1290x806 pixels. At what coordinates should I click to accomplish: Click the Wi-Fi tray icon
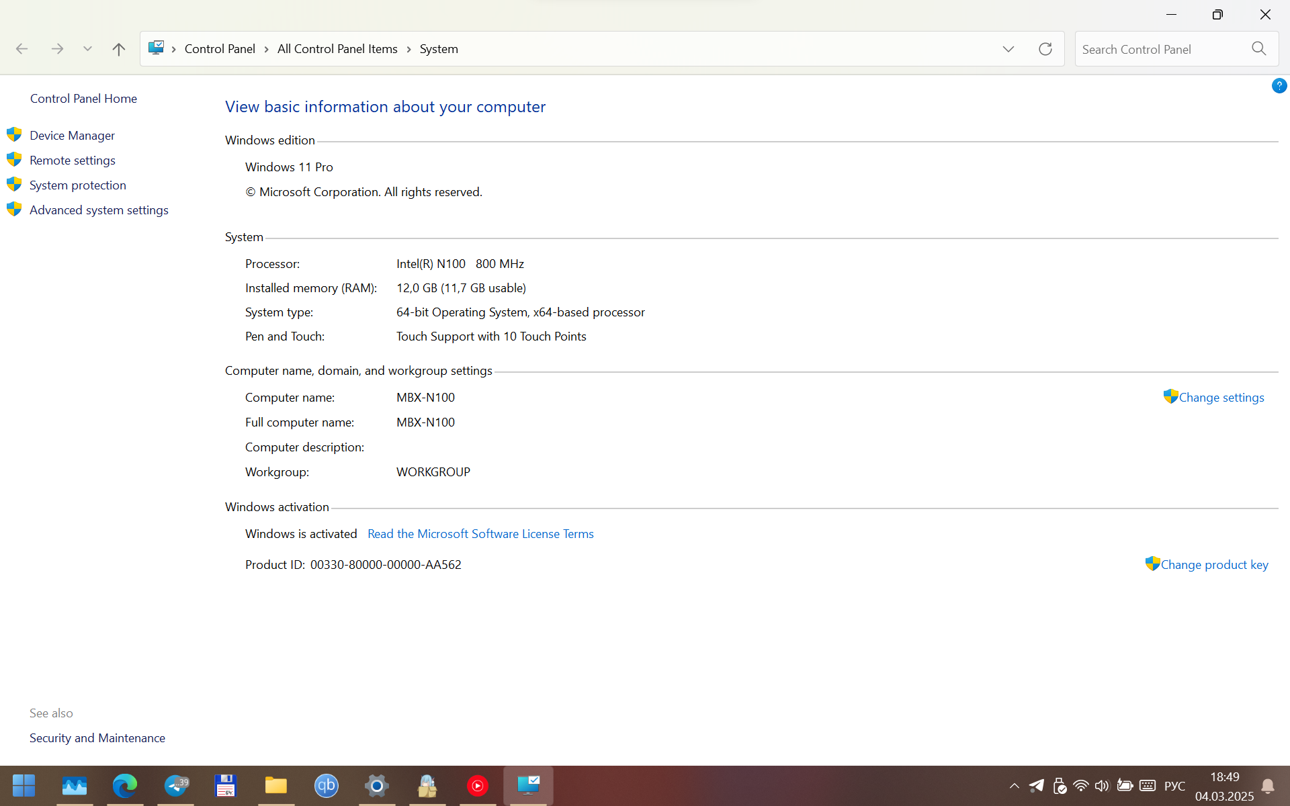[x=1081, y=786]
